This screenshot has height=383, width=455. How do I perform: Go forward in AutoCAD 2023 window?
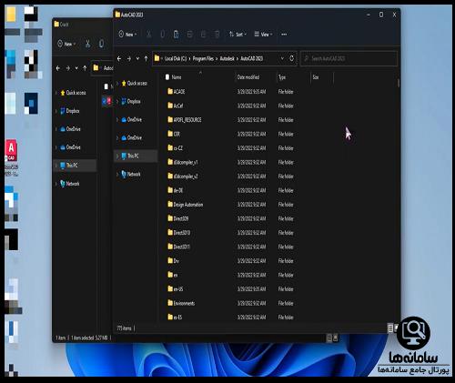coord(129,58)
